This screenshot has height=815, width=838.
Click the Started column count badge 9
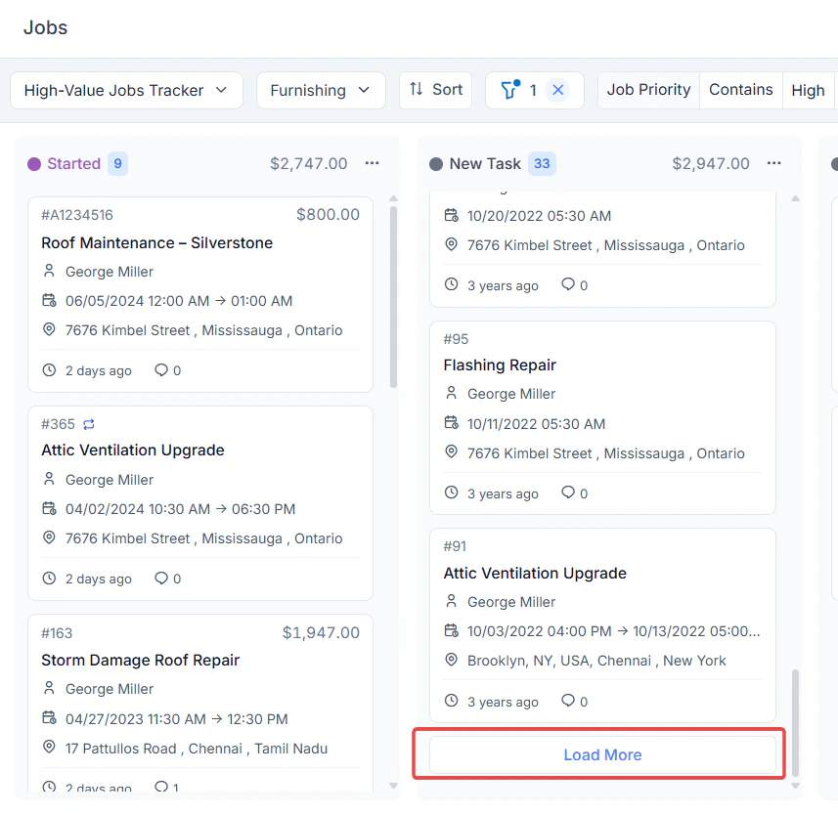point(117,163)
